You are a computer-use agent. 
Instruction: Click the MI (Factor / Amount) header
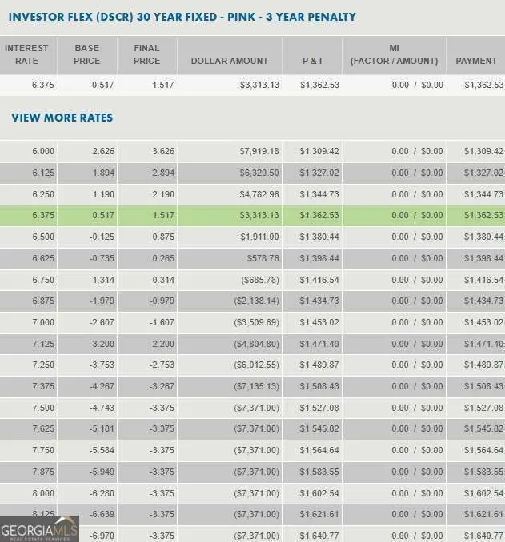click(x=394, y=54)
